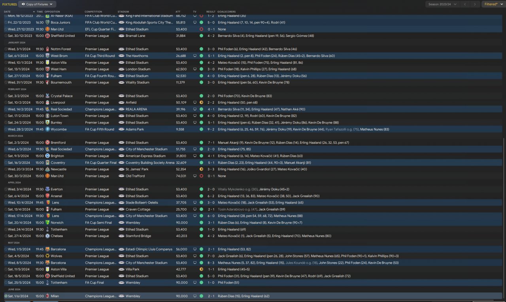The image size is (506, 302).
Task: Click the Phil Foden (51) goalscorer text
Action: click(x=228, y=283)
